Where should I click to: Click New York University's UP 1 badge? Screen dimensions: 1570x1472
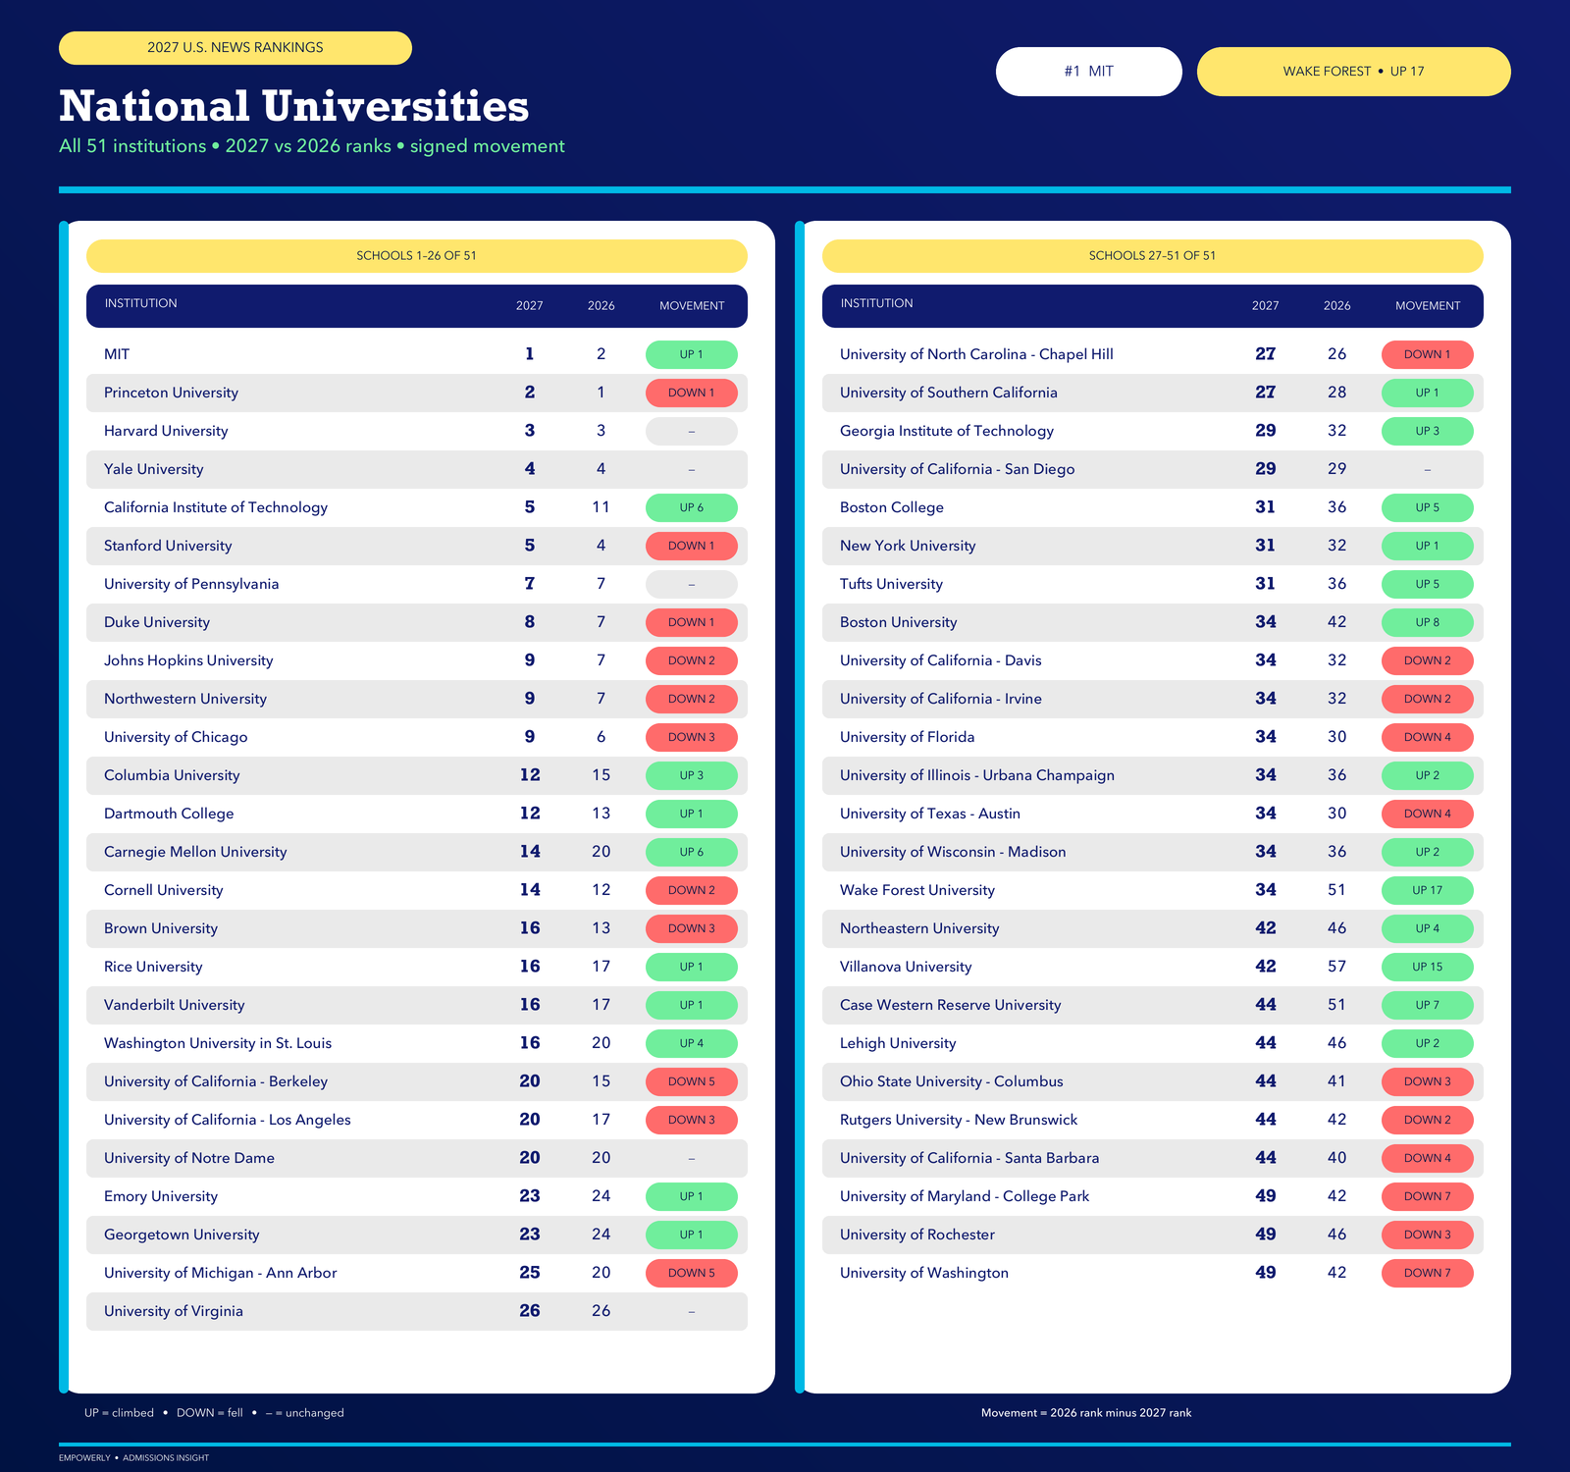click(1428, 546)
